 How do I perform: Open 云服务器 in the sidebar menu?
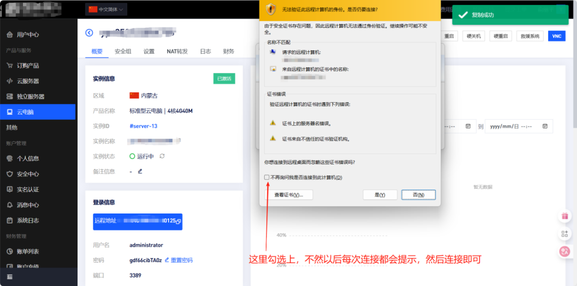click(x=28, y=81)
